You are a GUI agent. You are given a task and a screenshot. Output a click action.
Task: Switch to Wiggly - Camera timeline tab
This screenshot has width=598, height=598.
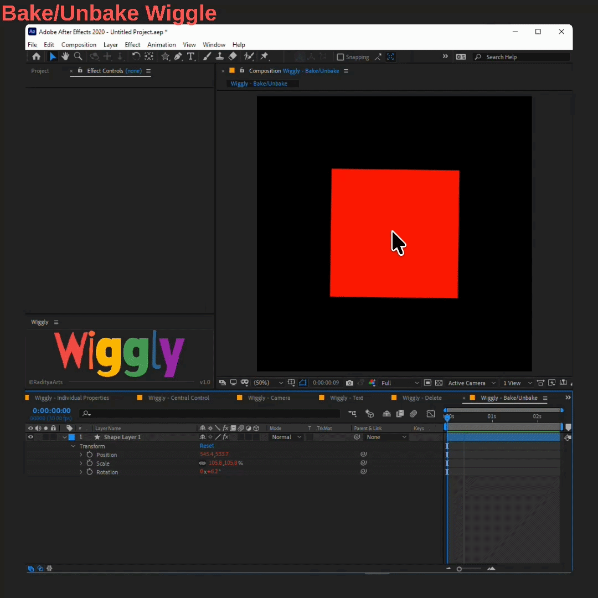click(x=269, y=398)
